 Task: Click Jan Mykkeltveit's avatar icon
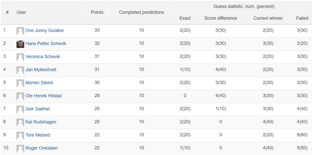(x=20, y=70)
